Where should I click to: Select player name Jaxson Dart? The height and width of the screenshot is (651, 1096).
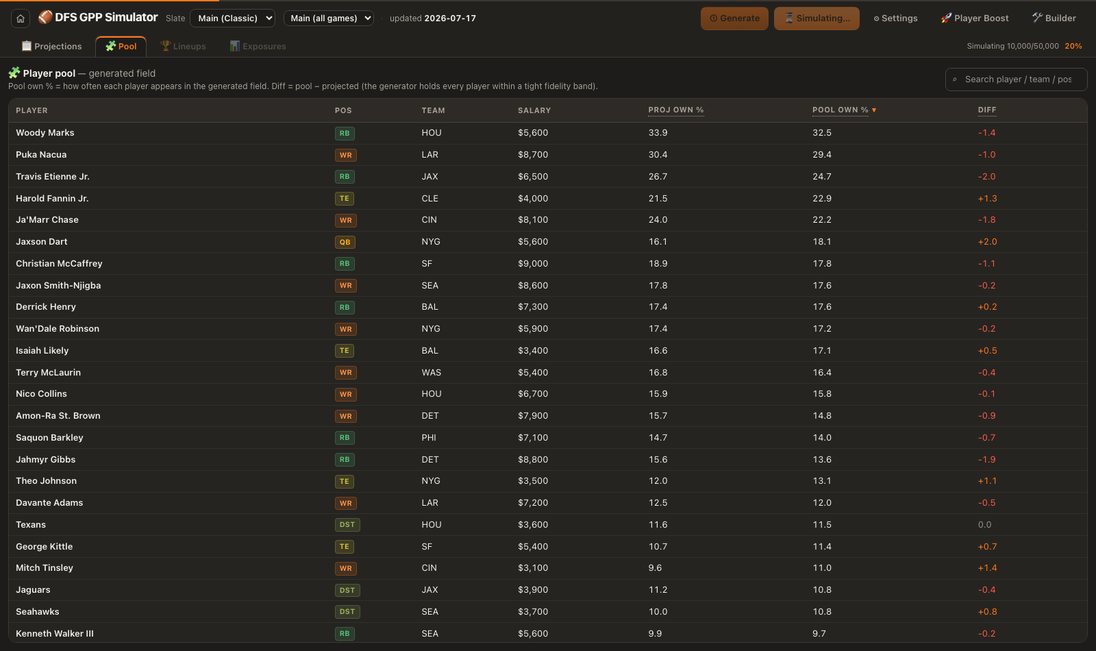point(42,242)
